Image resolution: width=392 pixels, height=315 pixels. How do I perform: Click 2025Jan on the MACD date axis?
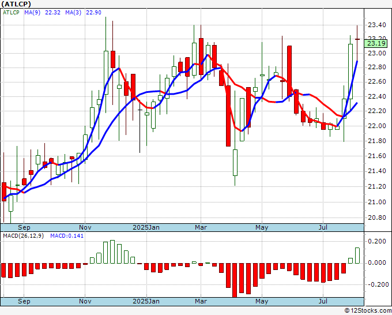[146, 301]
